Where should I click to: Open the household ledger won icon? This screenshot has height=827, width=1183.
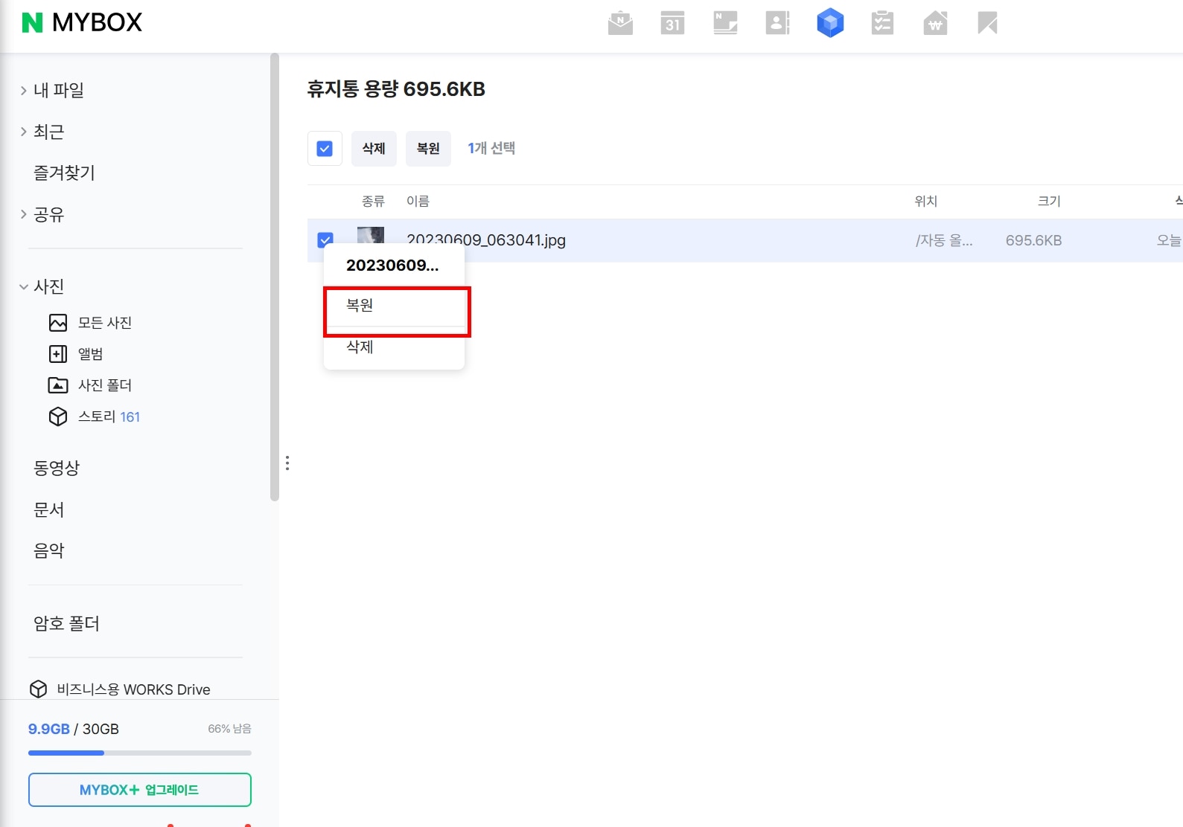tap(935, 23)
